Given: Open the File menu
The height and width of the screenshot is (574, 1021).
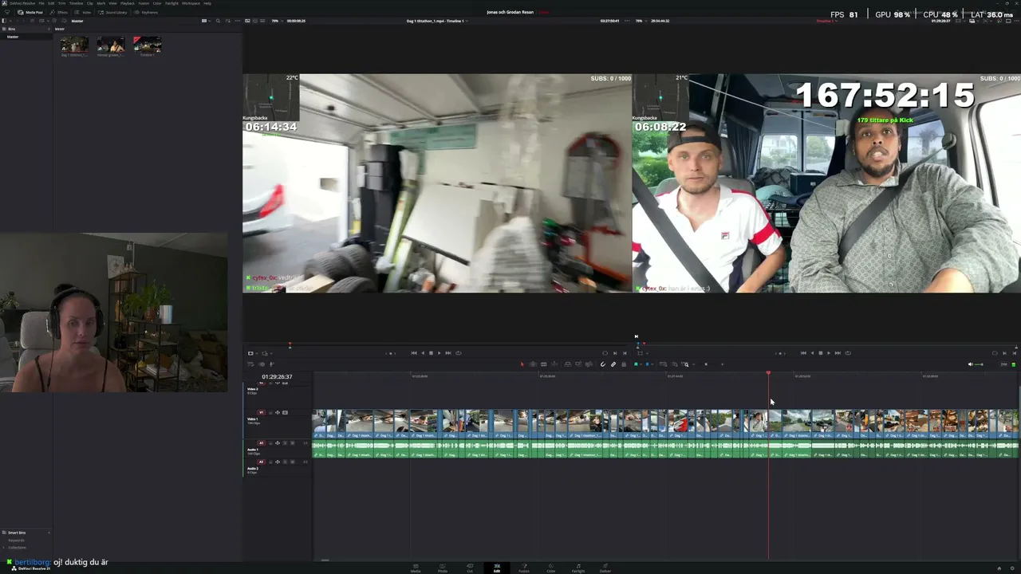Looking at the screenshot, I should [x=41, y=3].
